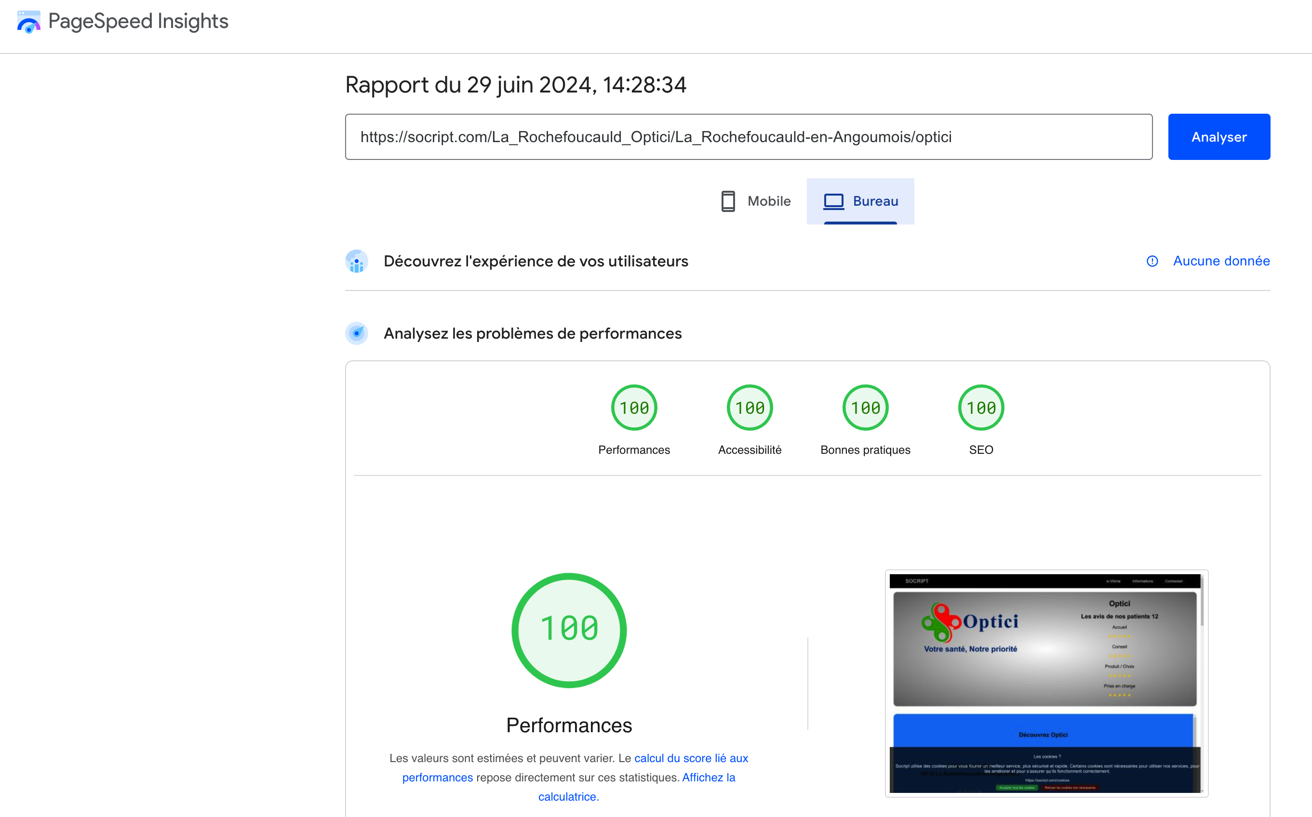
Task: Click the large Performances title below gauge
Action: tap(569, 725)
